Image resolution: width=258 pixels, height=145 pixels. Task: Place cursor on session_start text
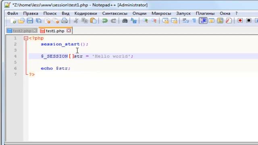60,44
